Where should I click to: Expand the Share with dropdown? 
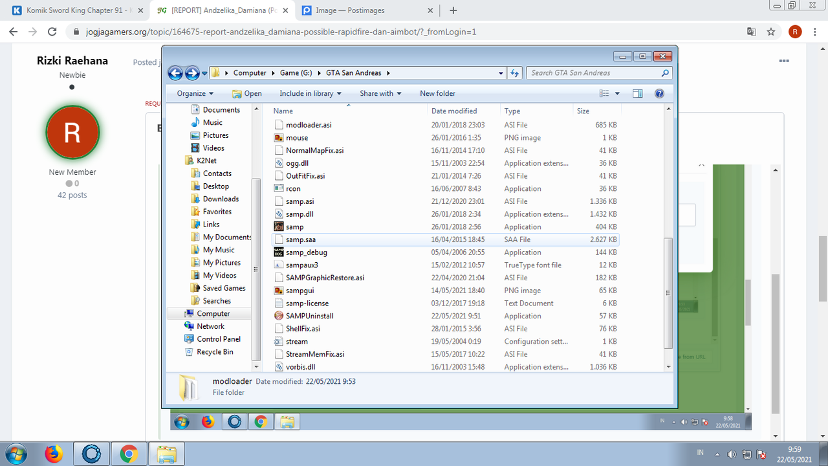point(380,93)
